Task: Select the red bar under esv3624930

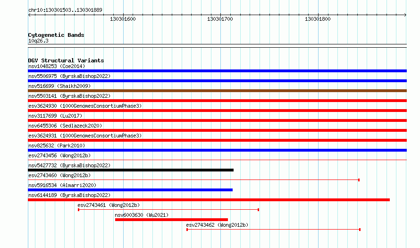Action: coord(217,111)
